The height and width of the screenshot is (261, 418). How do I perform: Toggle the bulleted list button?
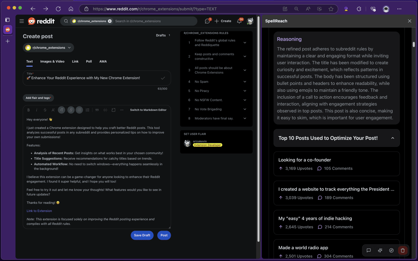[79, 110]
